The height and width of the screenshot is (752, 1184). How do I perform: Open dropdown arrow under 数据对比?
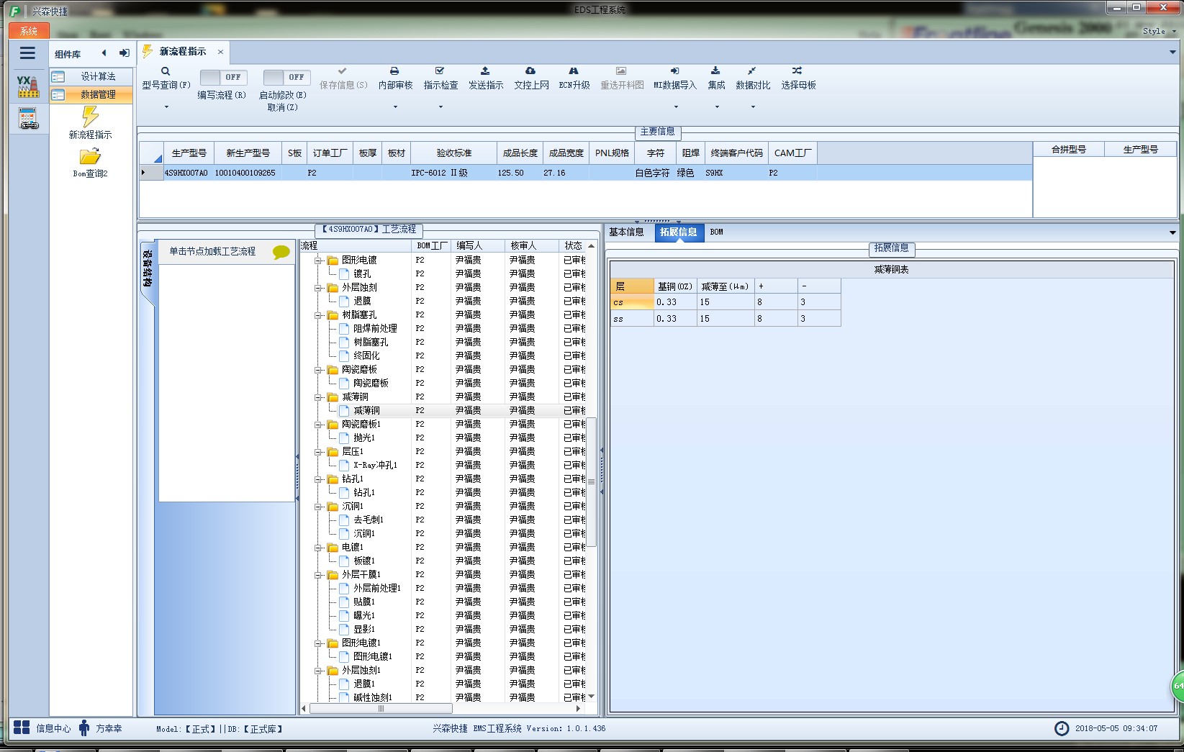click(x=753, y=107)
